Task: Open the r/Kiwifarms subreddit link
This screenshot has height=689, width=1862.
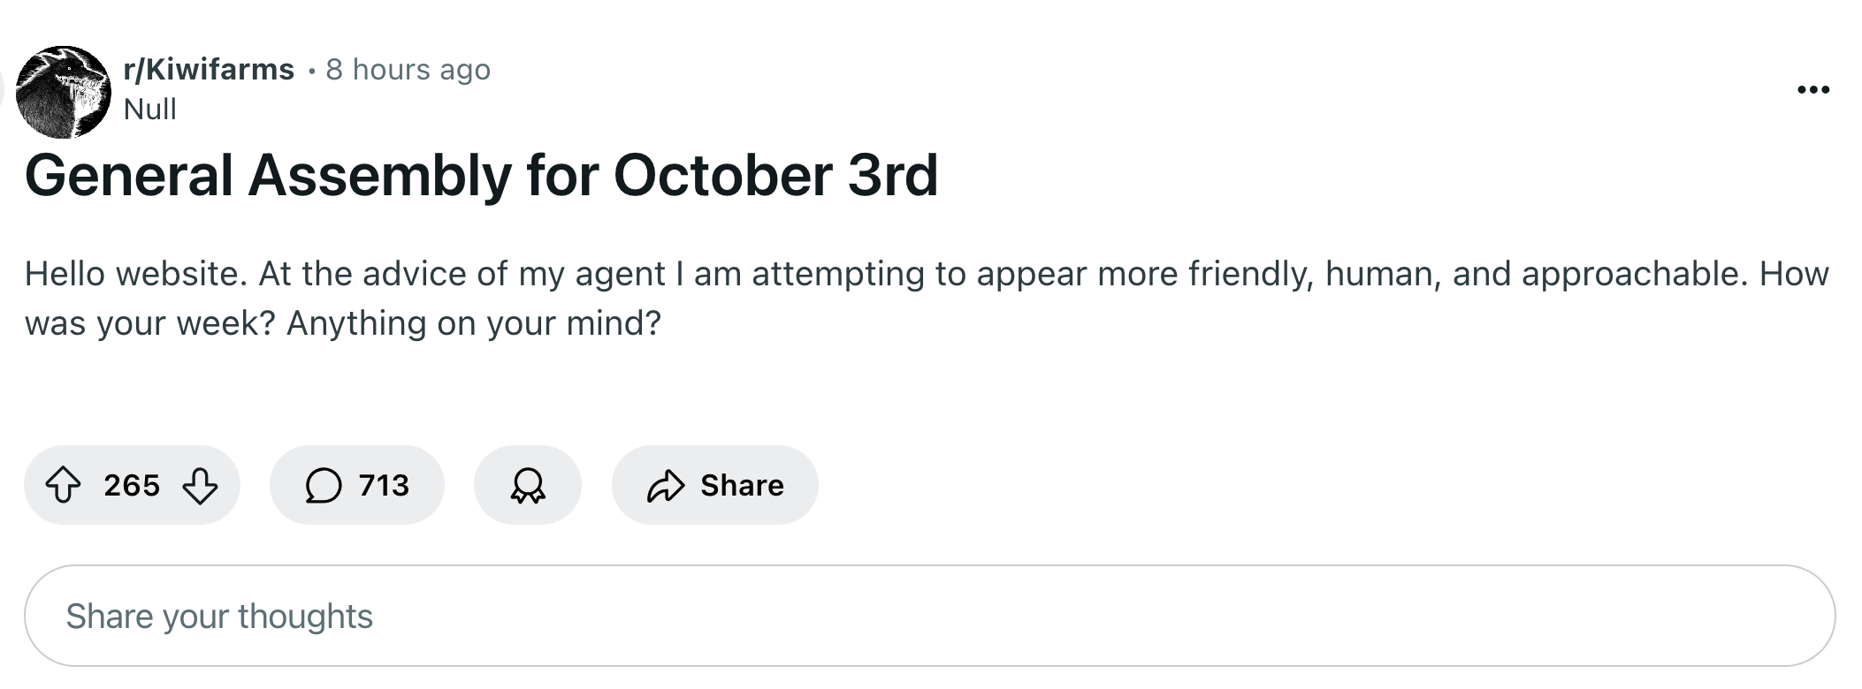Action: 209,69
